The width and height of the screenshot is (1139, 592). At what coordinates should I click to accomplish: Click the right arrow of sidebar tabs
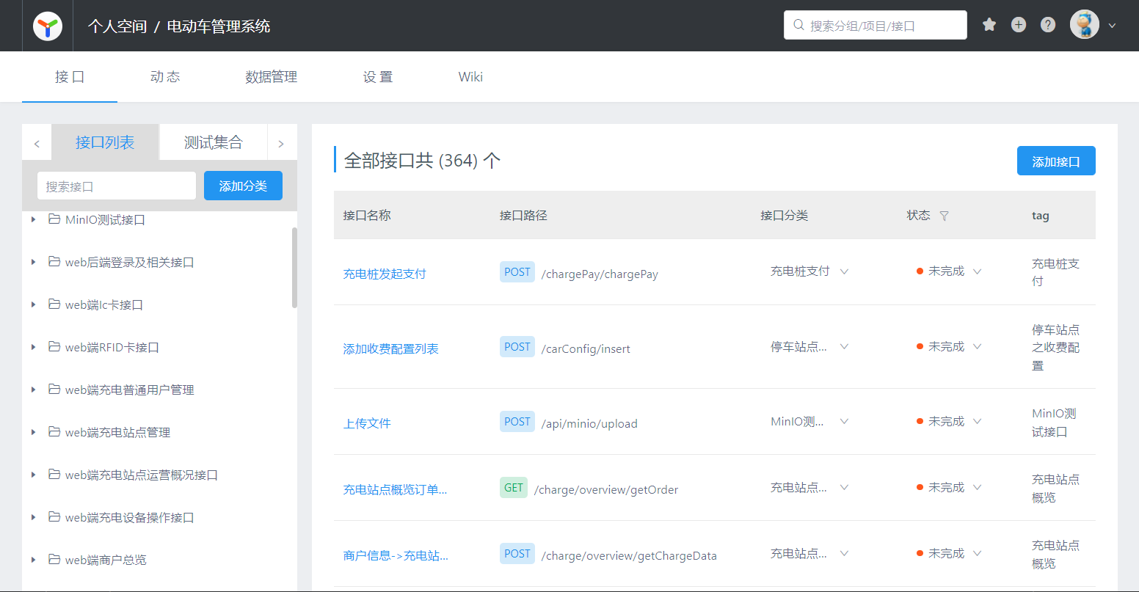[x=281, y=144]
